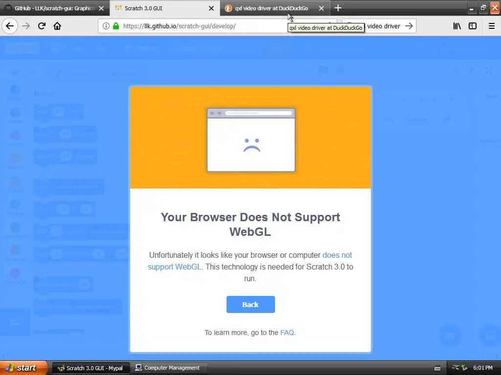The width and height of the screenshot is (501, 375).
Task: Show site information icon in address bar
Action: (106, 26)
